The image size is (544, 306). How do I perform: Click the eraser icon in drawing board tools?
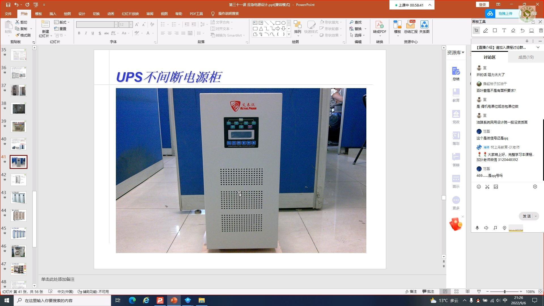coord(513,31)
